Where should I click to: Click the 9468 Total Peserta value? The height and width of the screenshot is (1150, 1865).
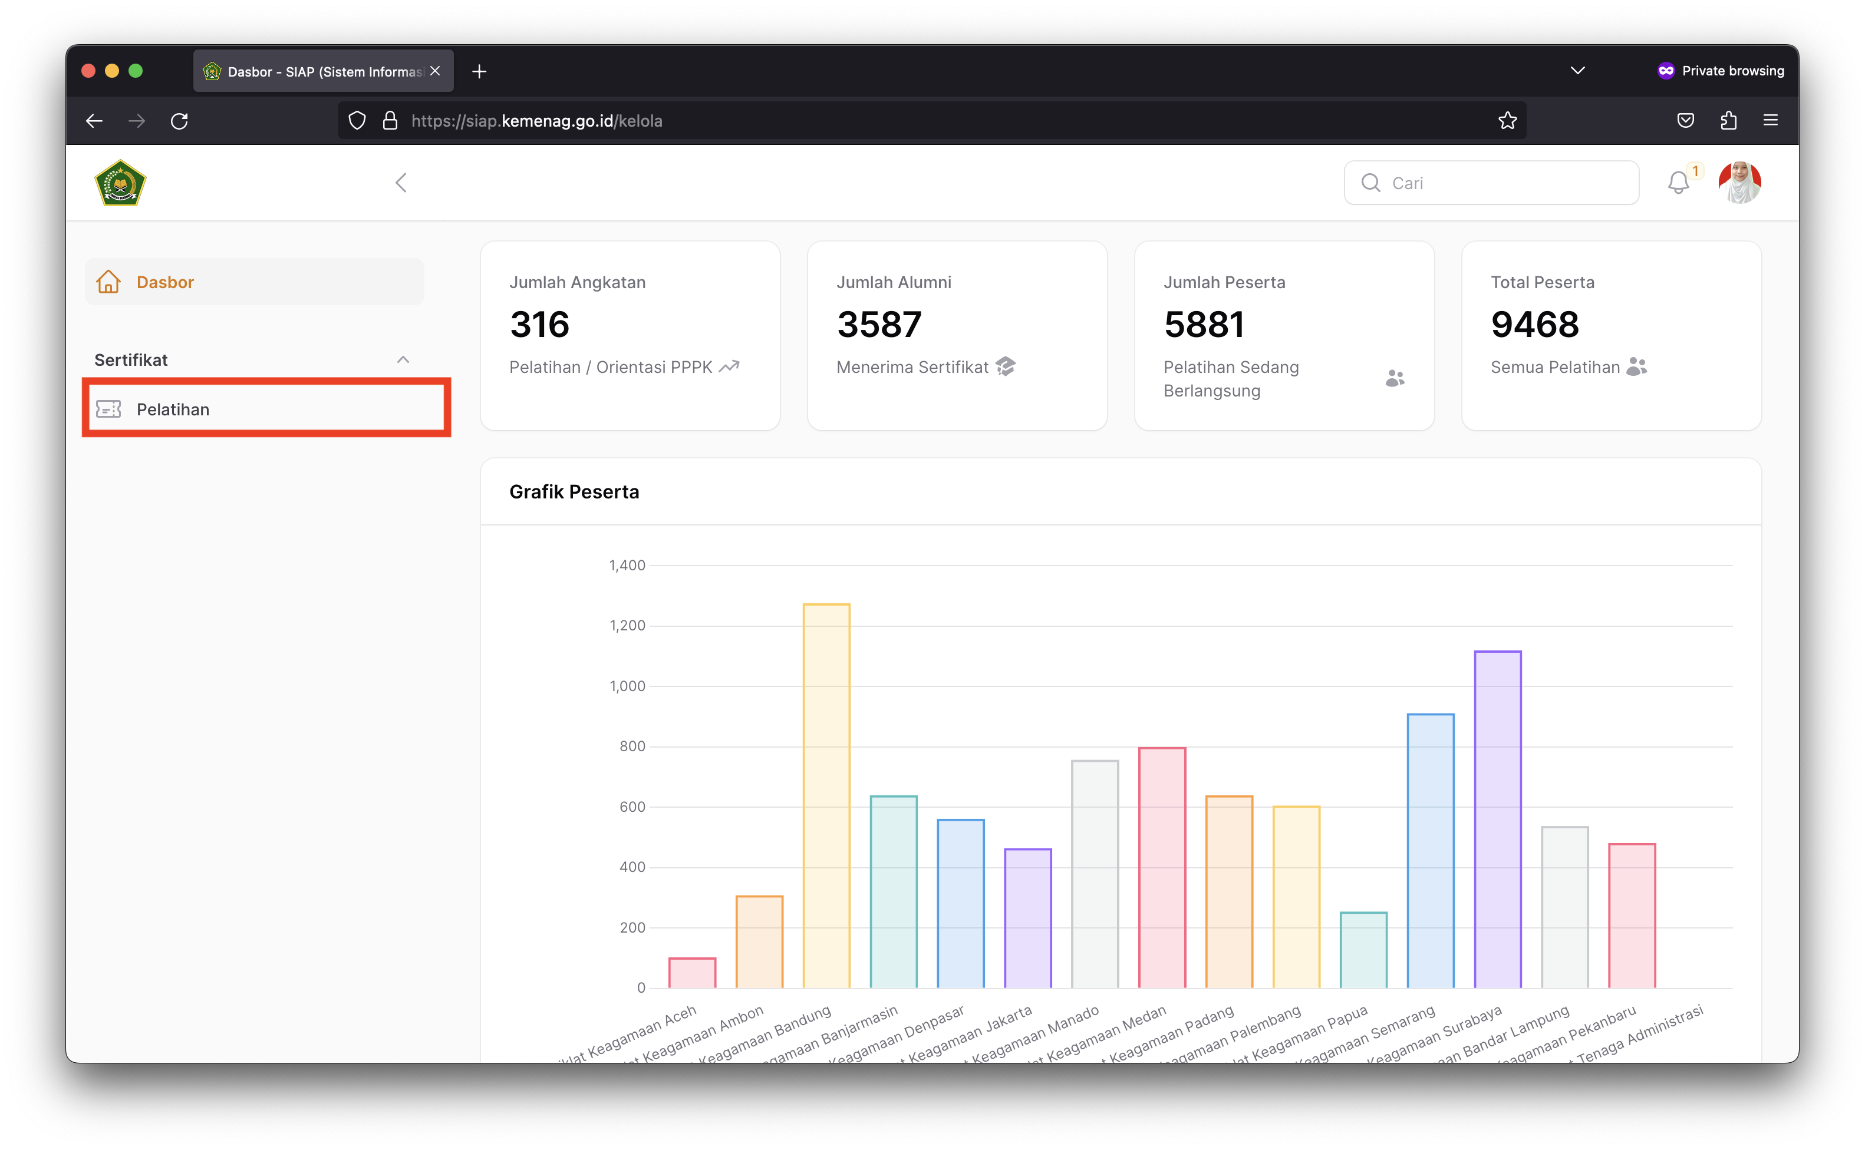click(1534, 324)
